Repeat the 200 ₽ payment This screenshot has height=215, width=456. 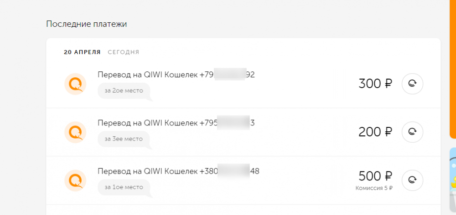coord(412,132)
